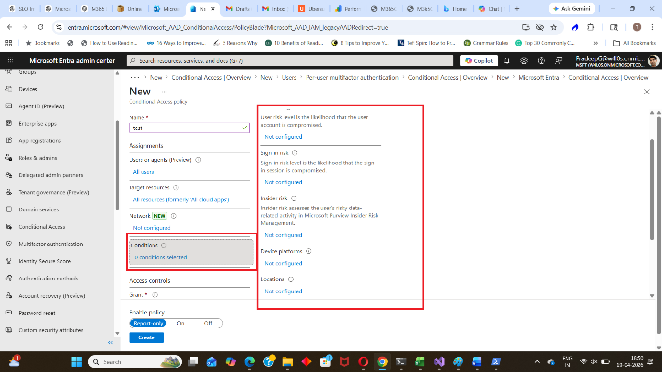
Task: Open the feedback icon in header
Action: click(x=558, y=60)
